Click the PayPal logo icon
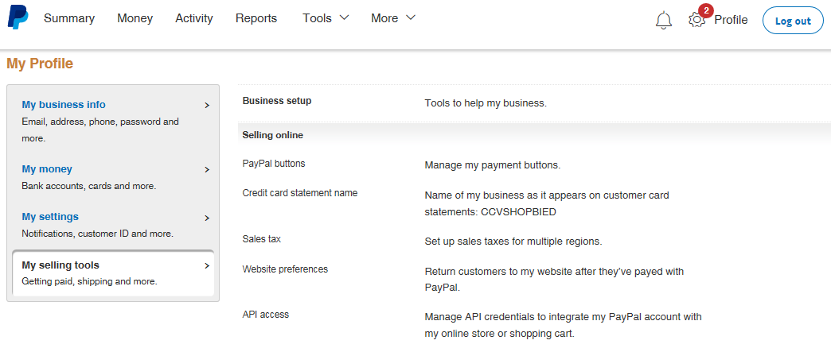This screenshot has width=831, height=348. pyautogui.click(x=18, y=18)
